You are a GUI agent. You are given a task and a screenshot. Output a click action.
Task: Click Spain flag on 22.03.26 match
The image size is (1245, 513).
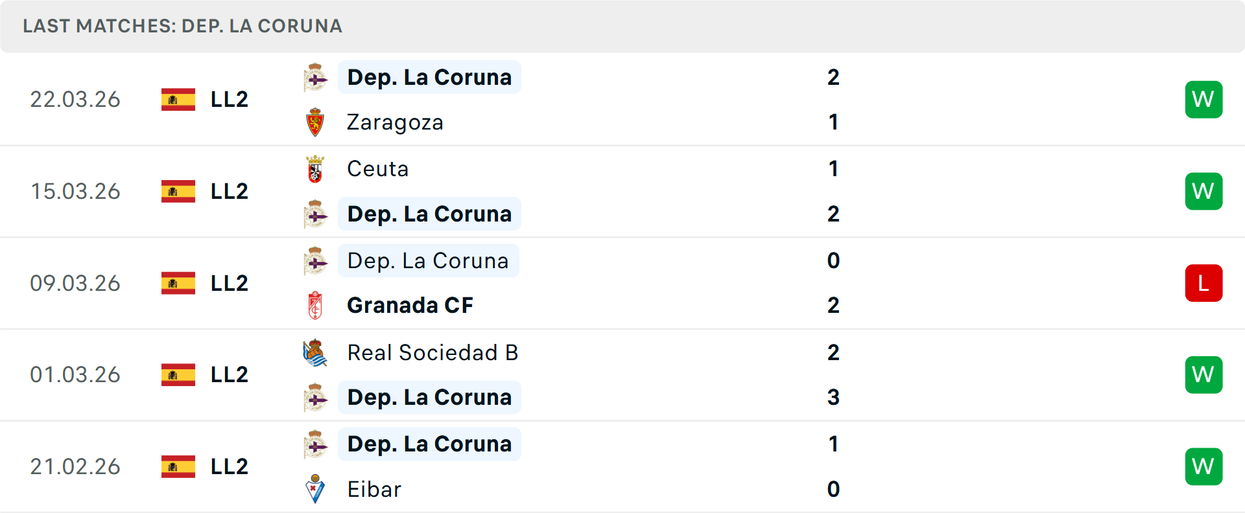[x=178, y=100]
